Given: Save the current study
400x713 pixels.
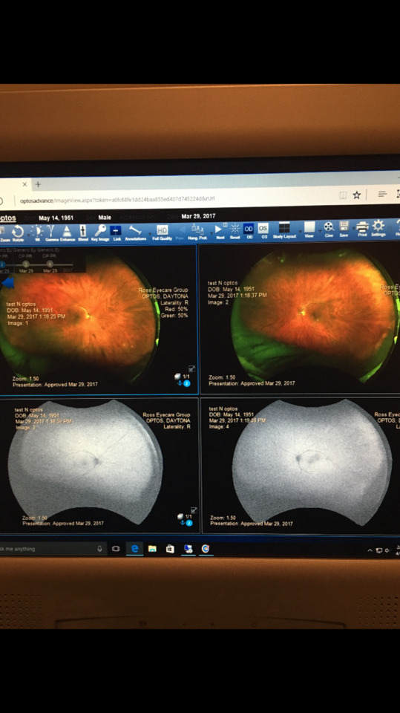Looking at the screenshot, I should (344, 228).
